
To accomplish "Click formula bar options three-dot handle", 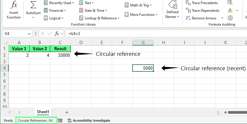I will pyautogui.click(x=36, y=33).
